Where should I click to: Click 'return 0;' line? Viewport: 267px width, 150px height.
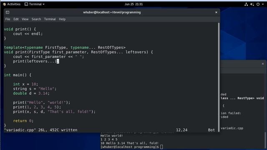pyautogui.click(x=23, y=121)
